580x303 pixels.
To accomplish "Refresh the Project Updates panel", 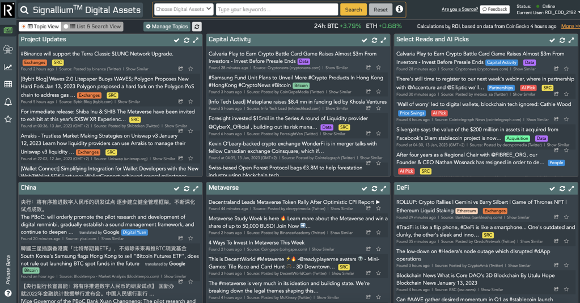I will pyautogui.click(x=187, y=40).
